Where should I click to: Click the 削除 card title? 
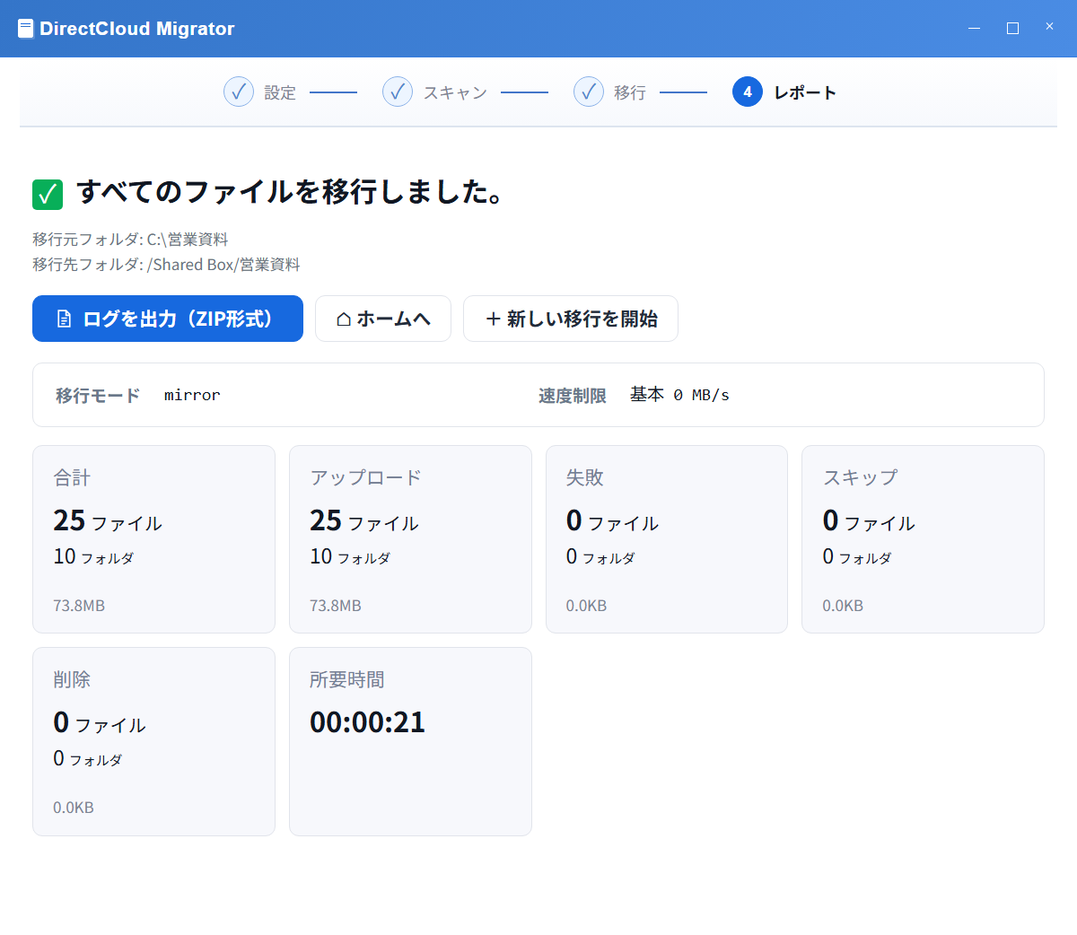pos(72,679)
